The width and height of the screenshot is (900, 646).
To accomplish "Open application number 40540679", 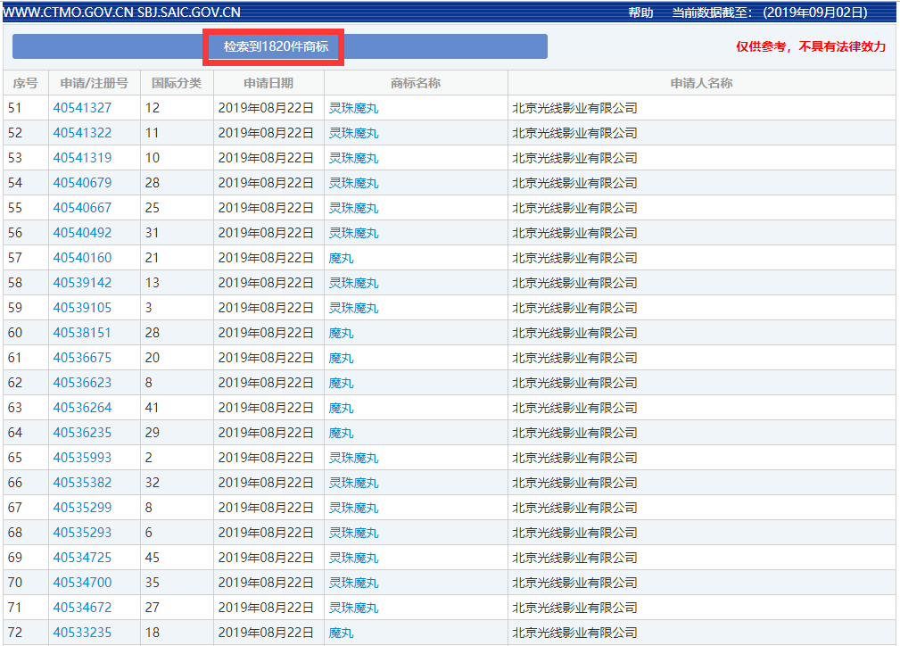I will pos(82,183).
